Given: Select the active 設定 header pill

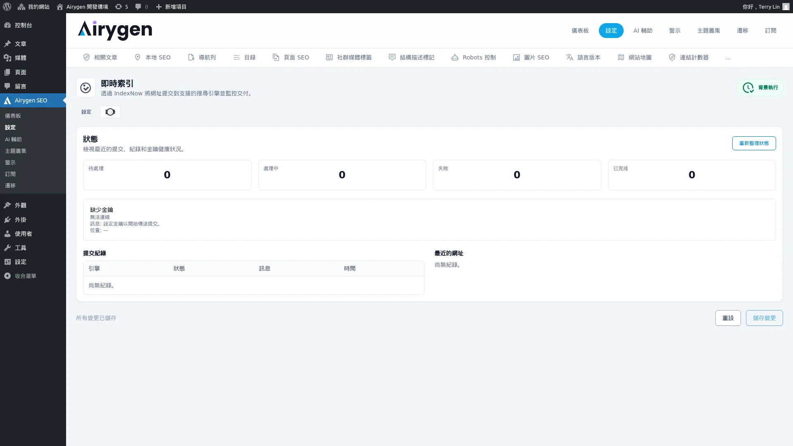Looking at the screenshot, I should tap(611, 31).
